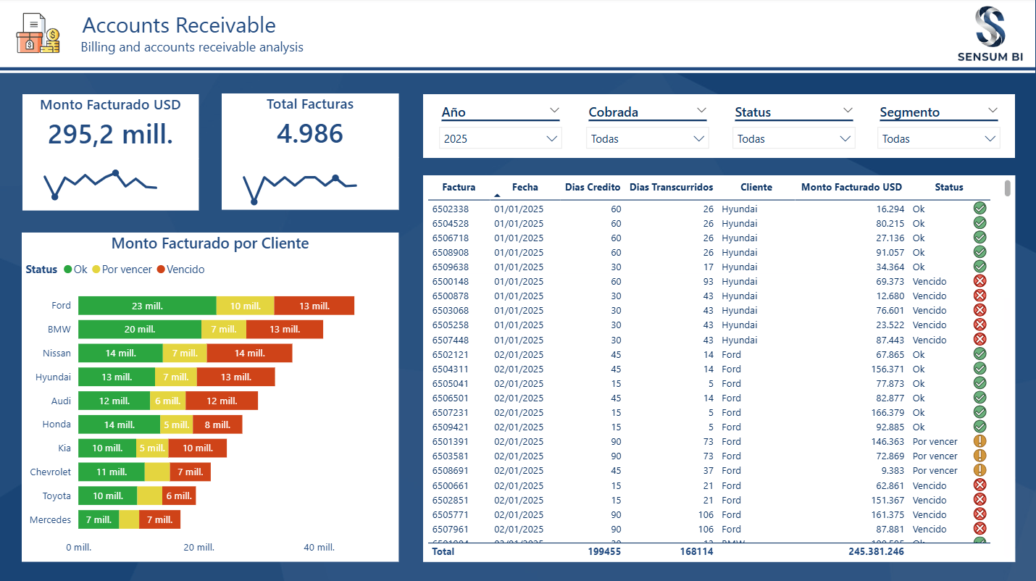Click green Ok icon for invoice 6509421

(979, 427)
